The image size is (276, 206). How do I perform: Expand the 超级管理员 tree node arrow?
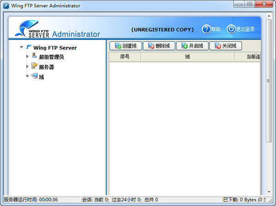tap(27, 57)
